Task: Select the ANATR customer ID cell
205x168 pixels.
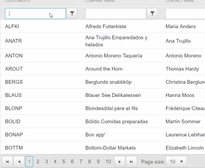Action: pos(13,41)
